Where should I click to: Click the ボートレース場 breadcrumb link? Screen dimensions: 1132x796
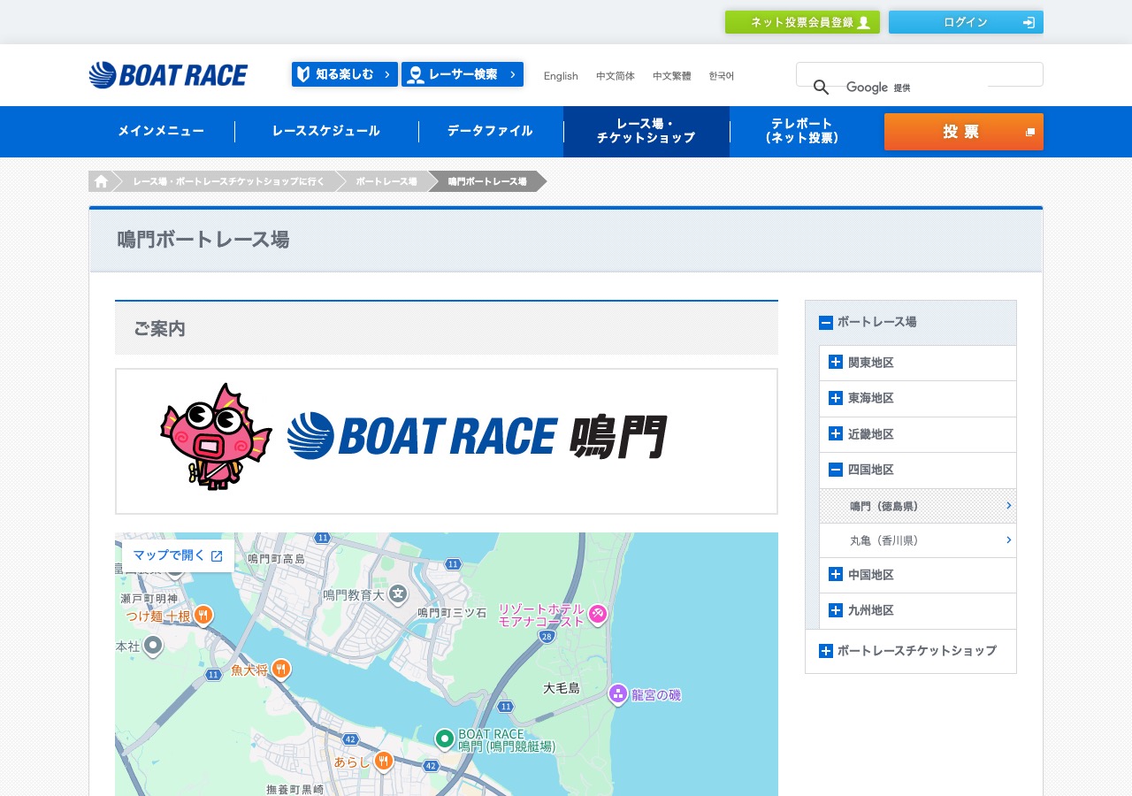pyautogui.click(x=386, y=181)
